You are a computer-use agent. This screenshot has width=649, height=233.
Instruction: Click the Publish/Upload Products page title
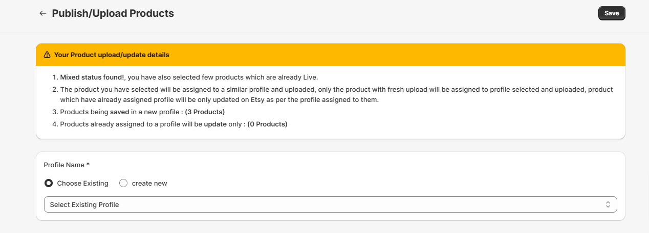tap(113, 13)
